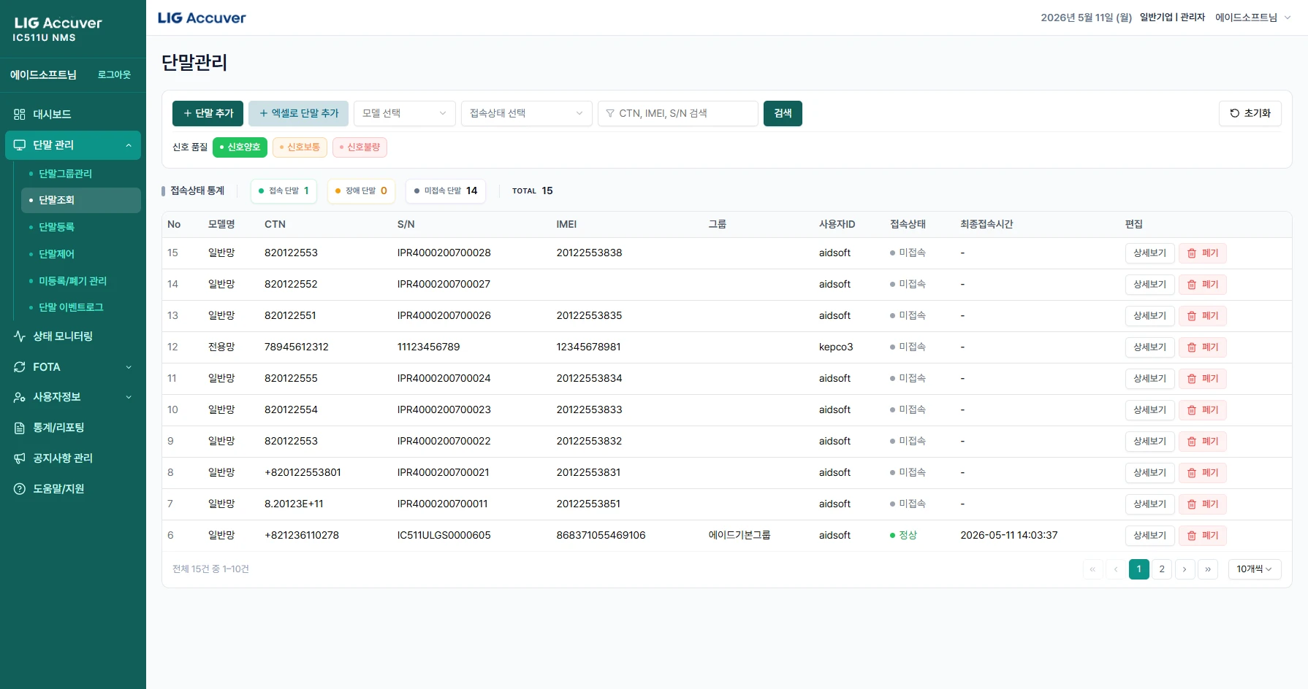Go to the next page arrow
Viewport: 1308px width, 689px height.
click(x=1185, y=569)
